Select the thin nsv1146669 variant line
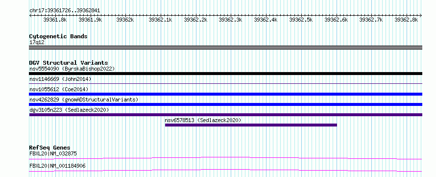This screenshot has width=436, height=177. pos(226,83)
